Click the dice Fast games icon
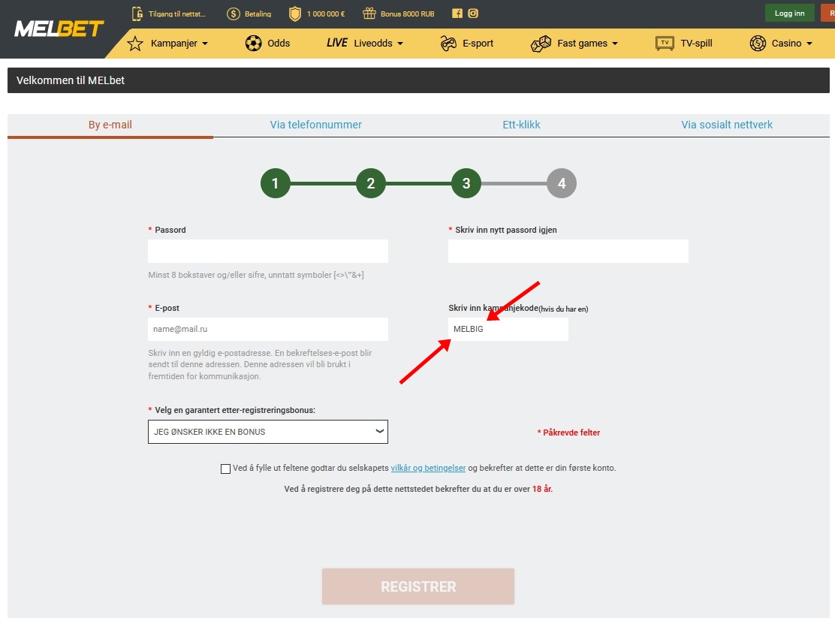Screen dimensions: 835x618 [x=541, y=44]
